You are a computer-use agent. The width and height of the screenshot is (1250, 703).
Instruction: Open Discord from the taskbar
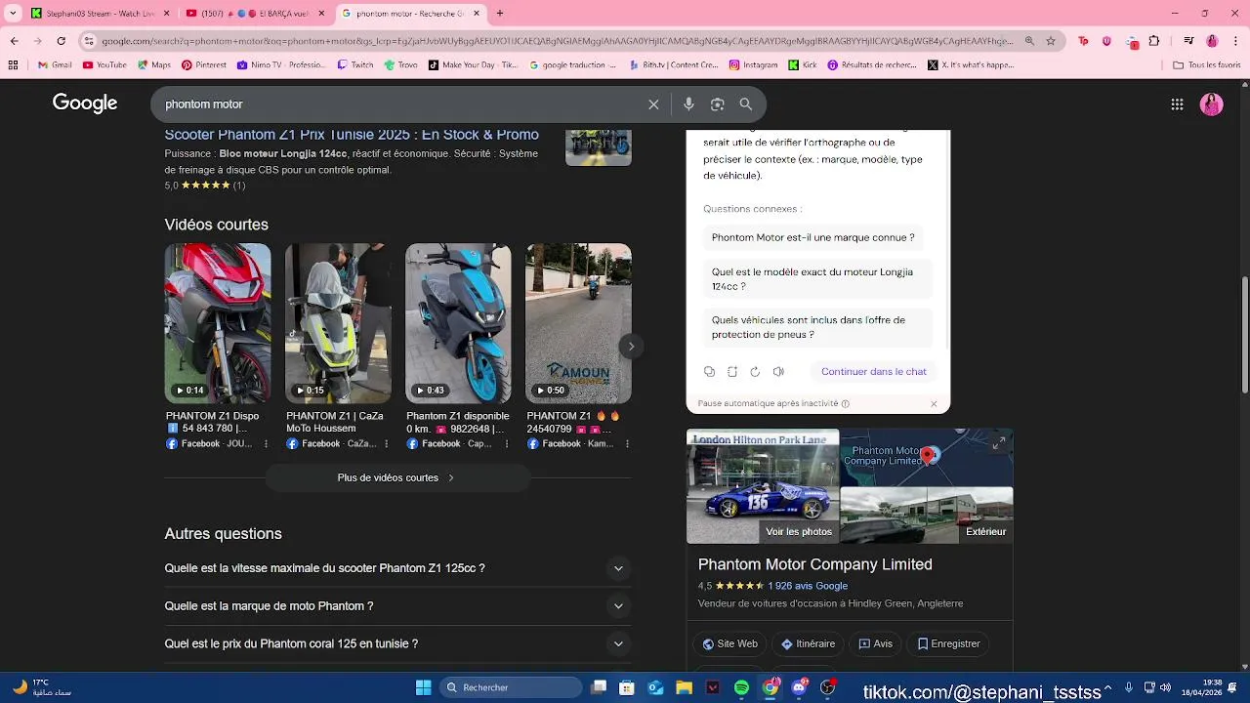pyautogui.click(x=799, y=687)
